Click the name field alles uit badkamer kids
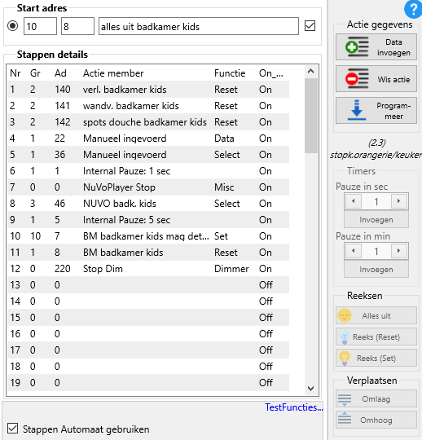422x440 pixels. (x=199, y=26)
